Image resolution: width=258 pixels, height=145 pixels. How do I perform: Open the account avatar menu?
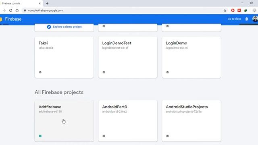click(x=255, y=19)
